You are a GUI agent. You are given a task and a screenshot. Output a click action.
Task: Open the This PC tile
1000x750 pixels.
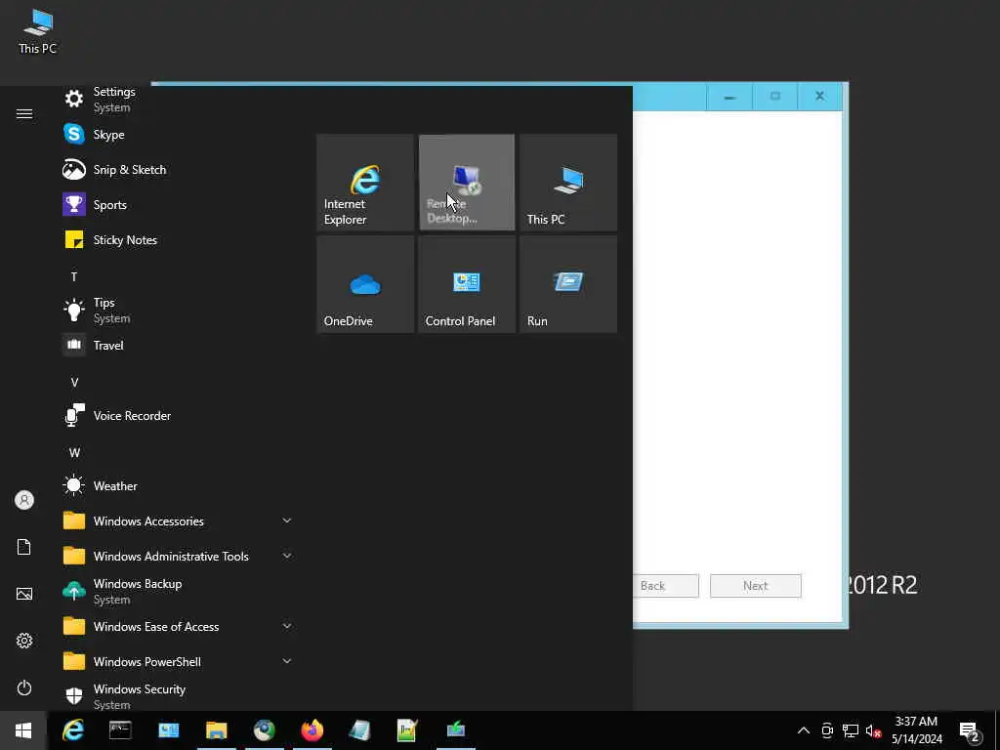tap(568, 183)
